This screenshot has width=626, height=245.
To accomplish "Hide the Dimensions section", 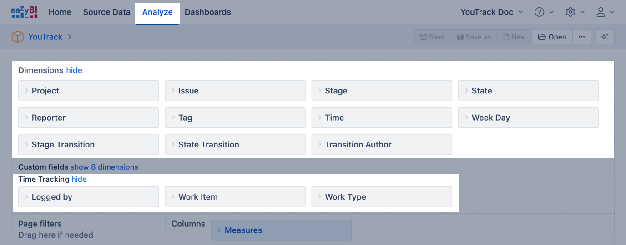I will point(74,70).
